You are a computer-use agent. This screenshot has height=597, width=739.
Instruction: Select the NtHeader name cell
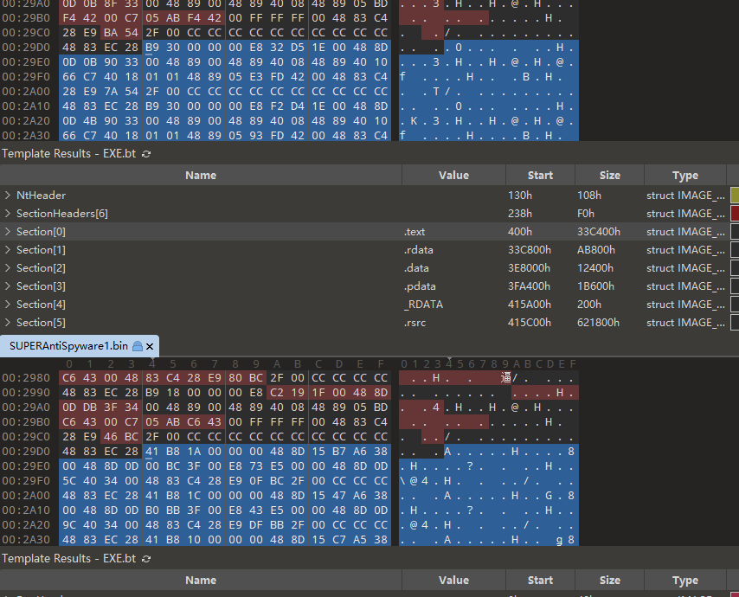41,195
